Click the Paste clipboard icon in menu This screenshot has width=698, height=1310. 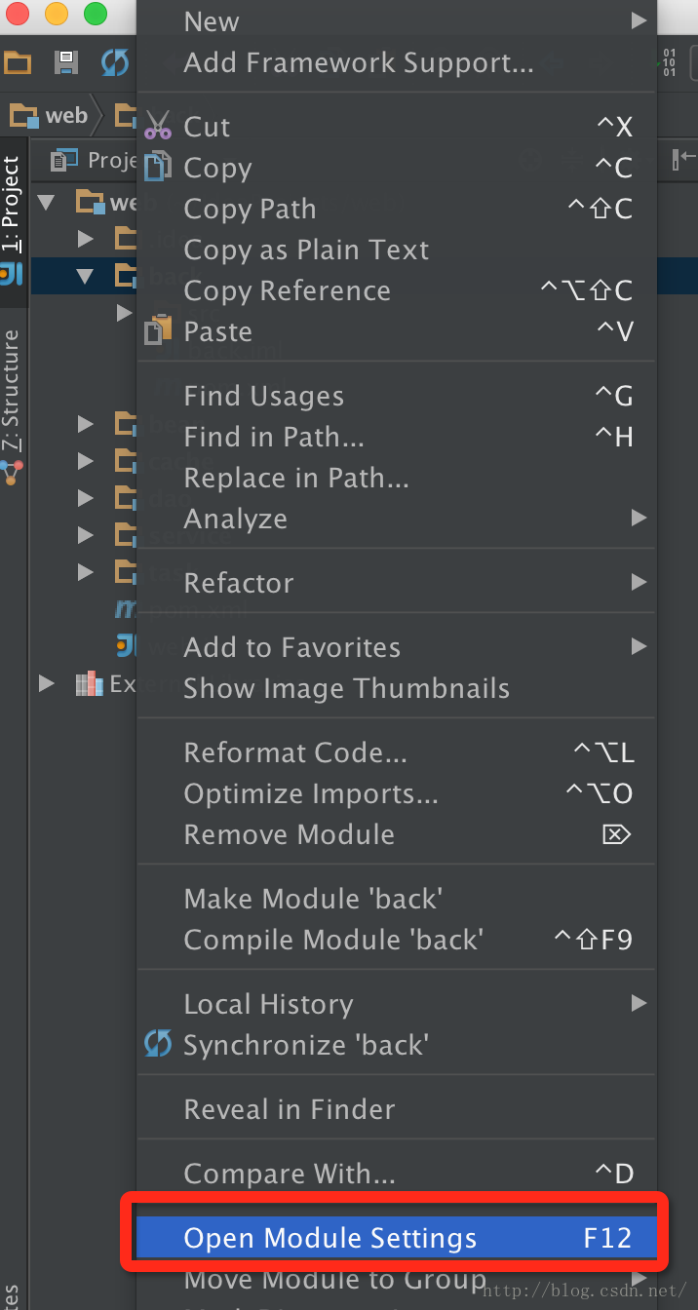(x=157, y=331)
